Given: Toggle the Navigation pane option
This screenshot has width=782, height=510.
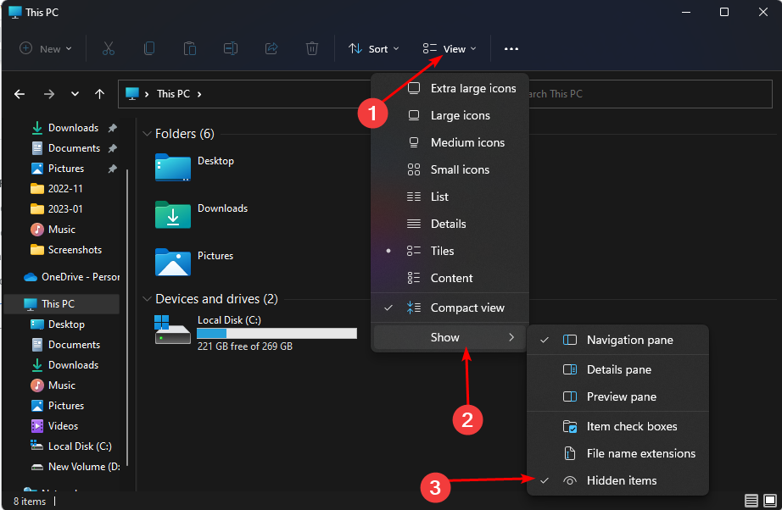Looking at the screenshot, I should pyautogui.click(x=629, y=340).
